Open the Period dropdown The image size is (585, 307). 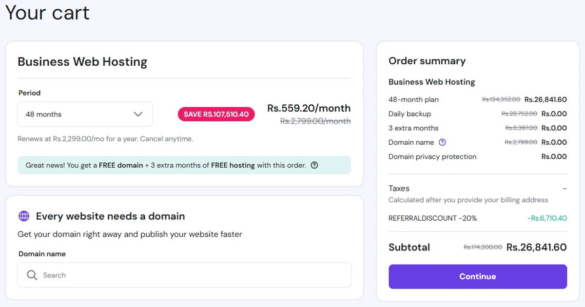coord(85,114)
